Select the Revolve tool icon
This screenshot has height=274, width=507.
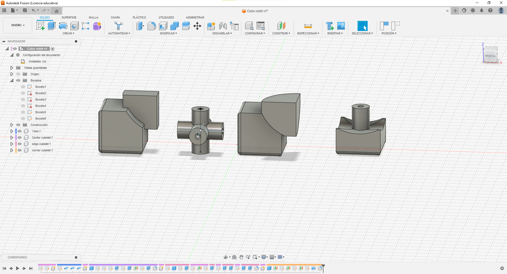tap(63, 26)
